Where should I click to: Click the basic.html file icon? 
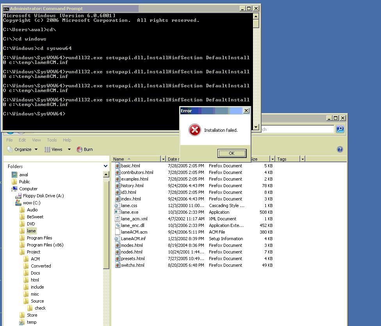(x=118, y=166)
